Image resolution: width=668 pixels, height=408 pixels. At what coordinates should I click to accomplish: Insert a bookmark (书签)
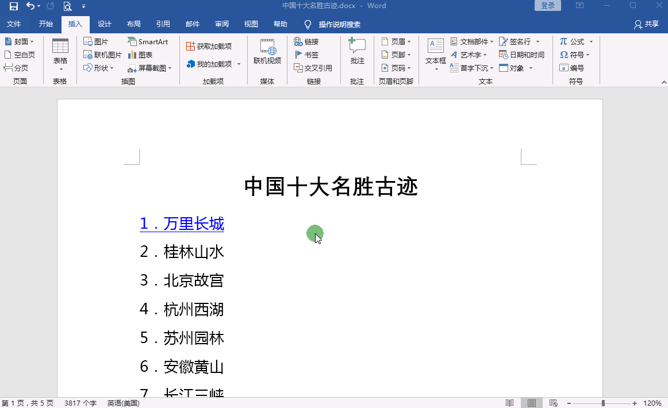coord(306,55)
